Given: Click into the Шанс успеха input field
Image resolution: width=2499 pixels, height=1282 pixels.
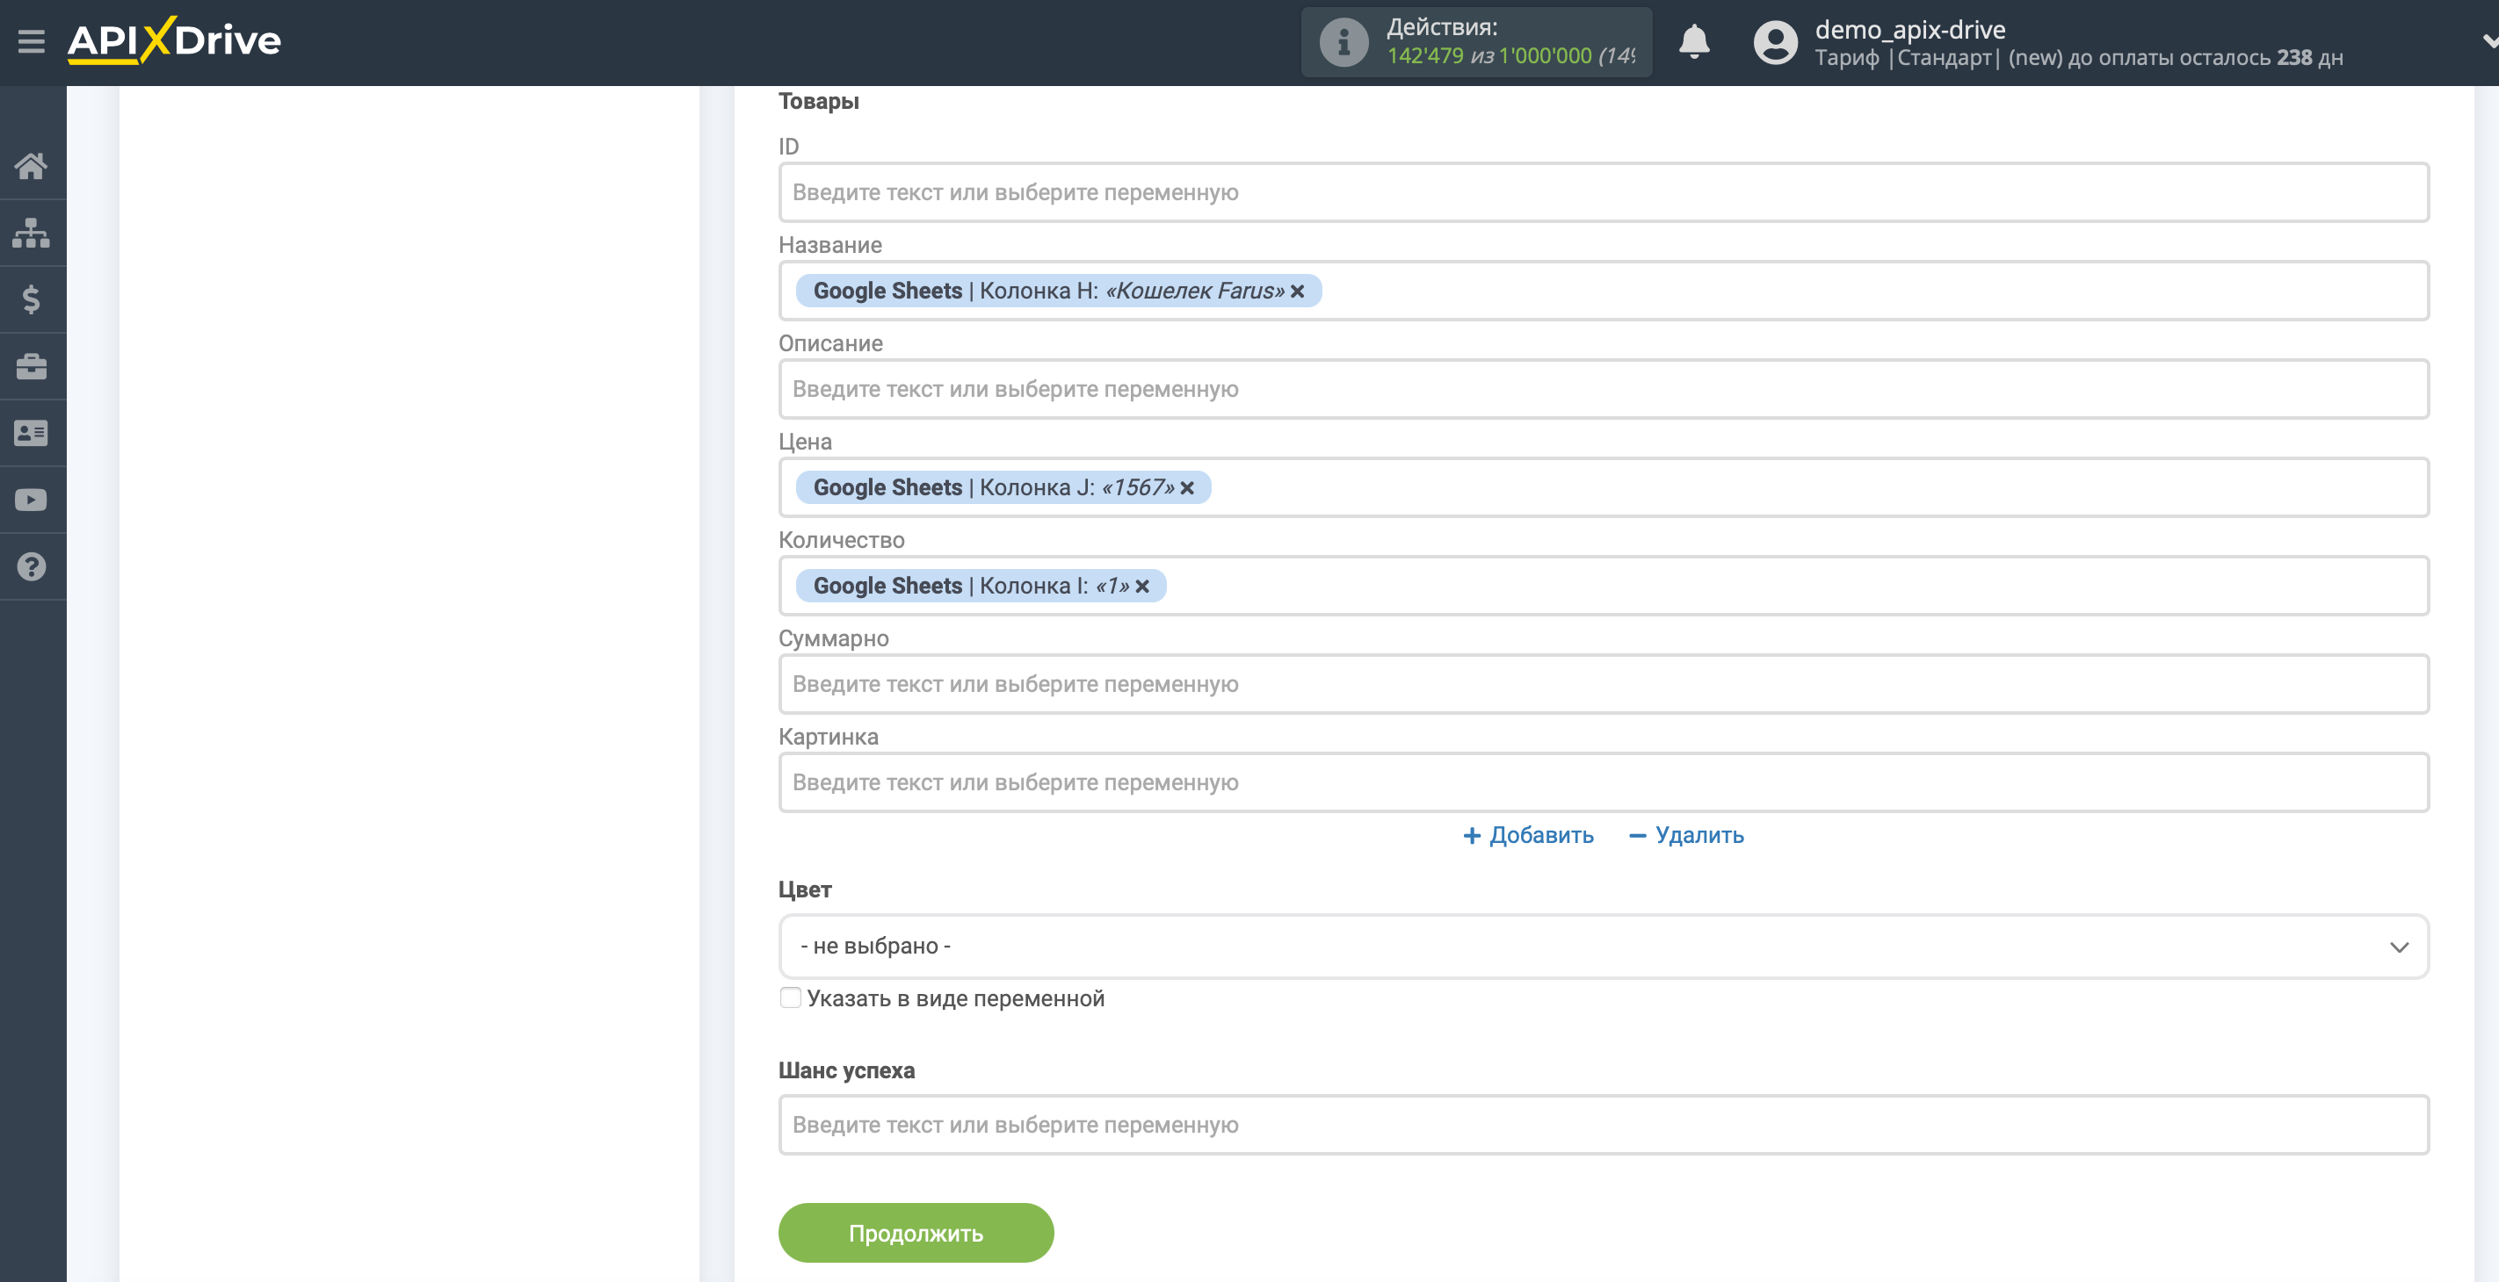Looking at the screenshot, I should [x=1603, y=1125].
